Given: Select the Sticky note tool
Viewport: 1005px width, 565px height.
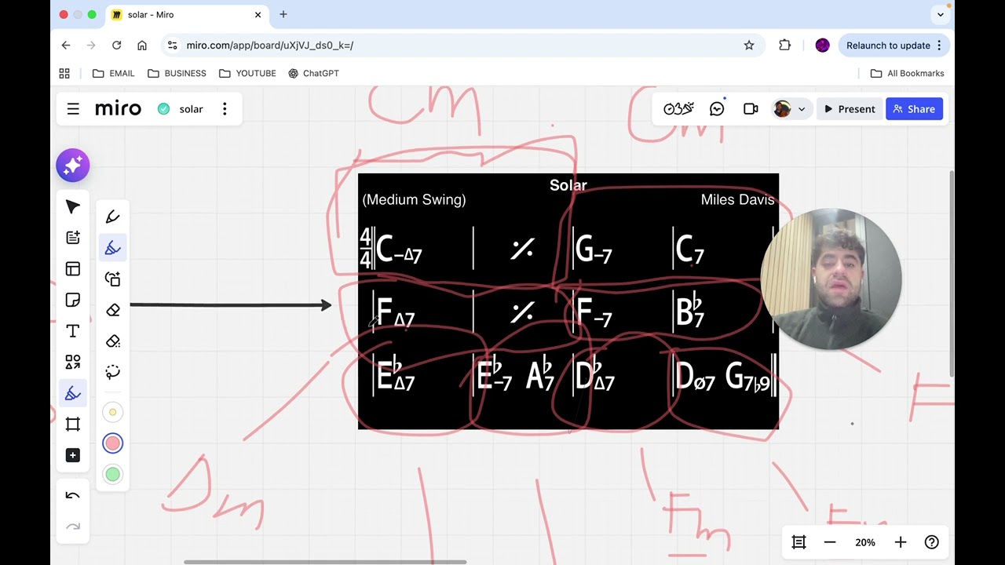Looking at the screenshot, I should 73,300.
